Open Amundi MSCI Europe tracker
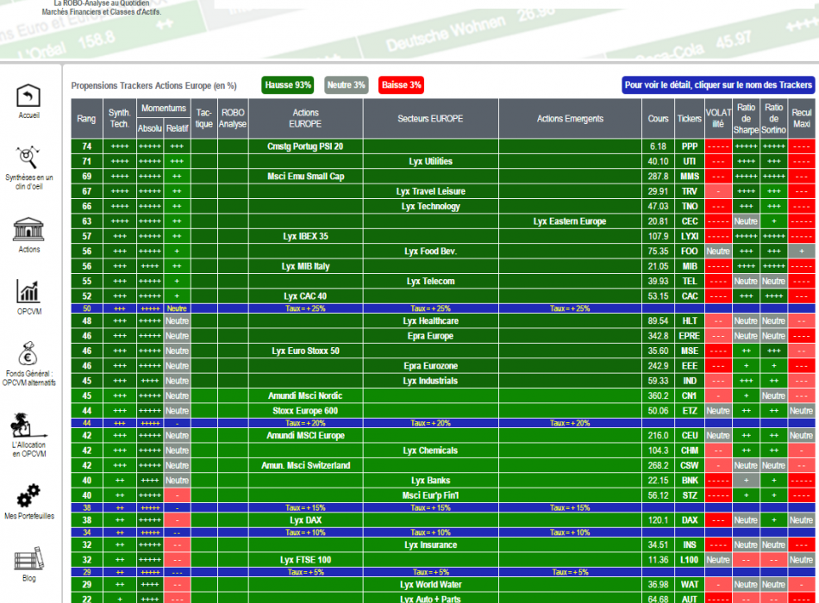 (305, 435)
